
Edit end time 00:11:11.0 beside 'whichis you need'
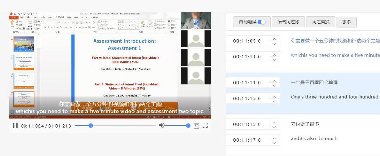(x=247, y=57)
